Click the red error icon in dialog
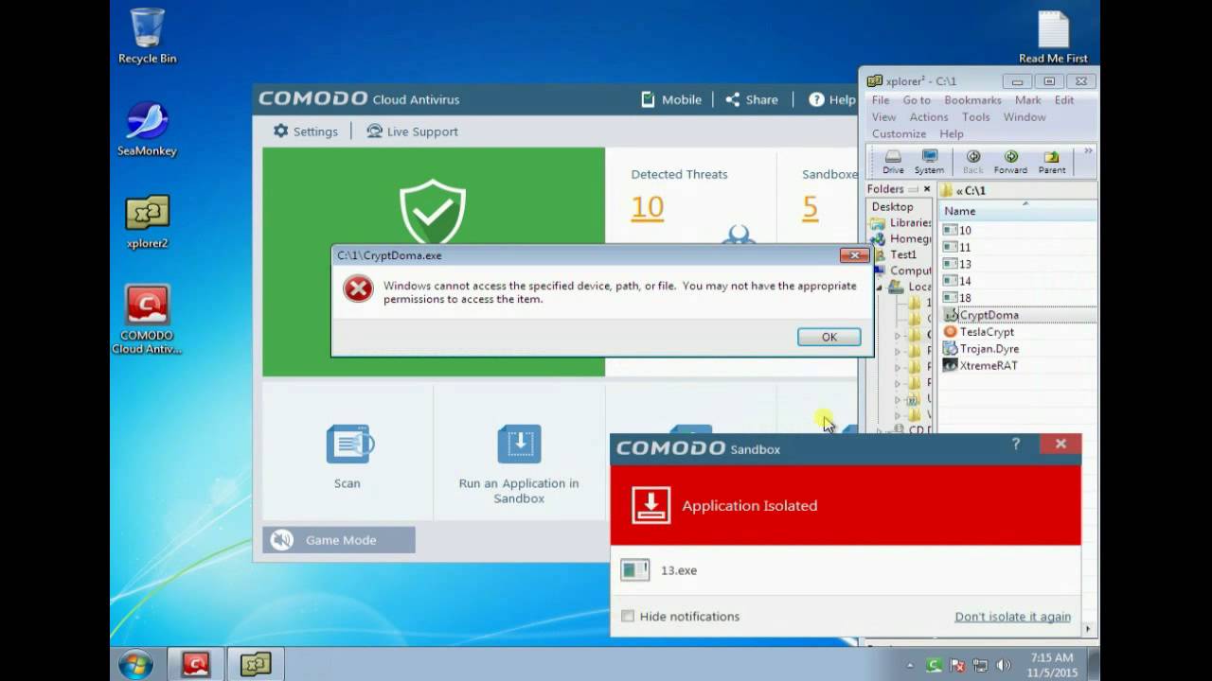 358,289
